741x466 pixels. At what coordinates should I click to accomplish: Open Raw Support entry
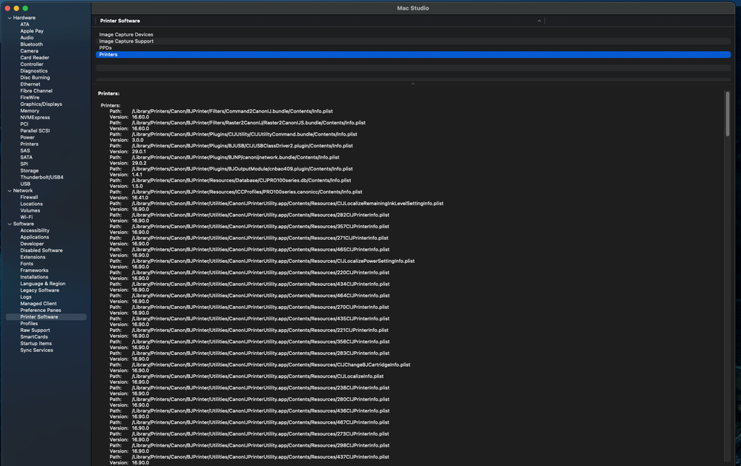[35, 330]
